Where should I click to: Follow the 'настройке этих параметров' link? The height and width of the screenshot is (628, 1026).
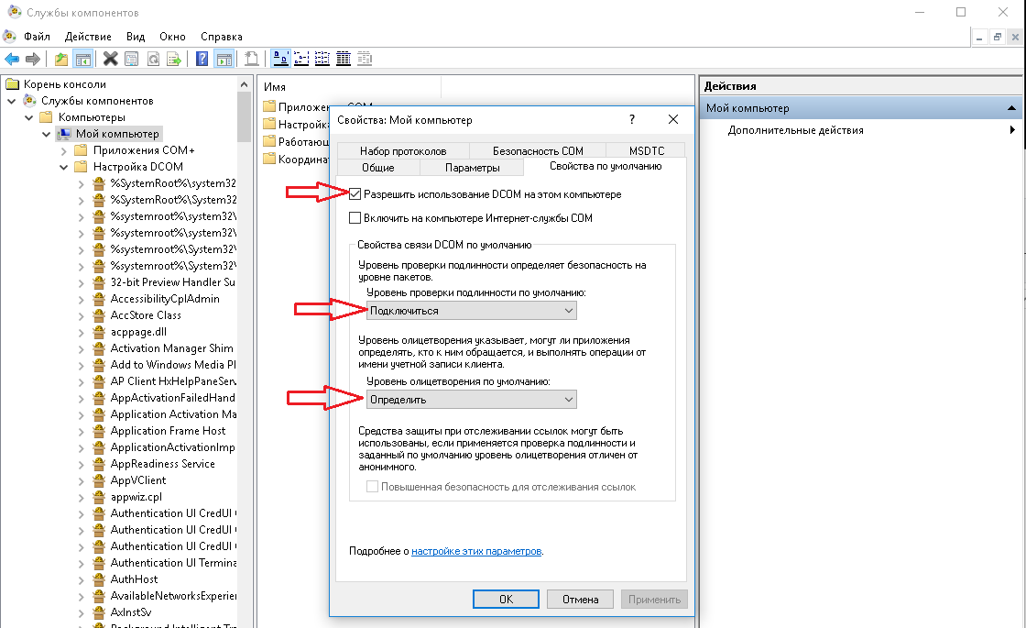tap(476, 551)
